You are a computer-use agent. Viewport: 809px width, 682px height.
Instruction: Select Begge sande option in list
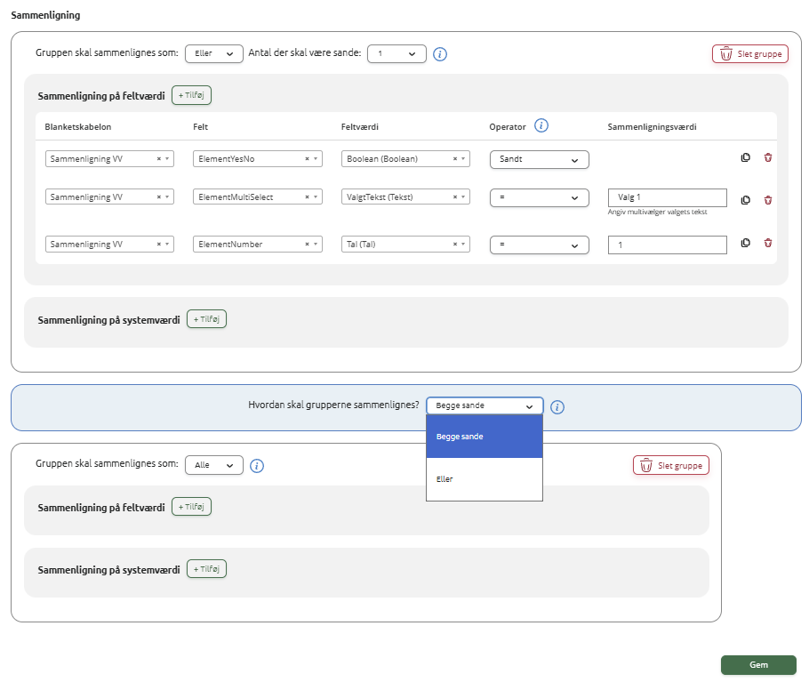pyautogui.click(x=485, y=437)
